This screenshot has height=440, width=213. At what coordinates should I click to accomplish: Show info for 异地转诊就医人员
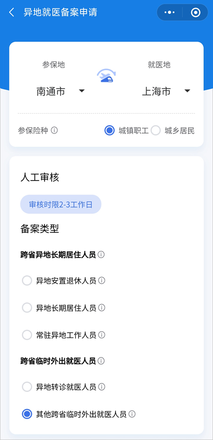102,387
